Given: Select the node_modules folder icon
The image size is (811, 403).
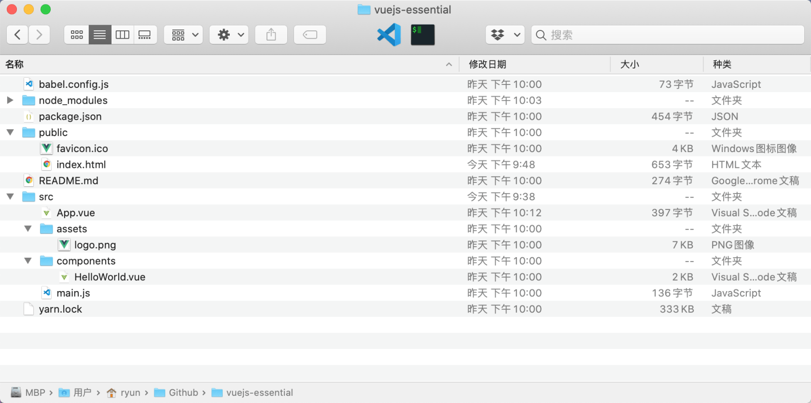Looking at the screenshot, I should point(29,100).
